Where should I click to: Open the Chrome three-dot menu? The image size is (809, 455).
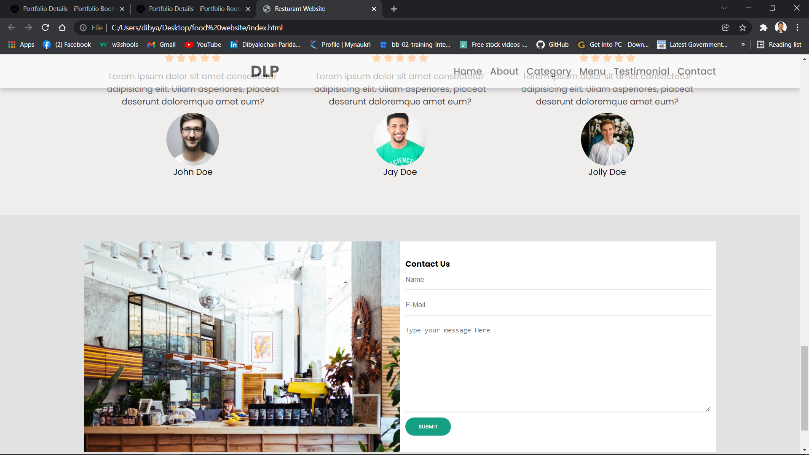coord(797,28)
